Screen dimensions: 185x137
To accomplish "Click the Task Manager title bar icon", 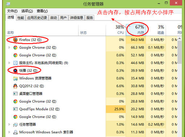I will [x=8, y=4].
